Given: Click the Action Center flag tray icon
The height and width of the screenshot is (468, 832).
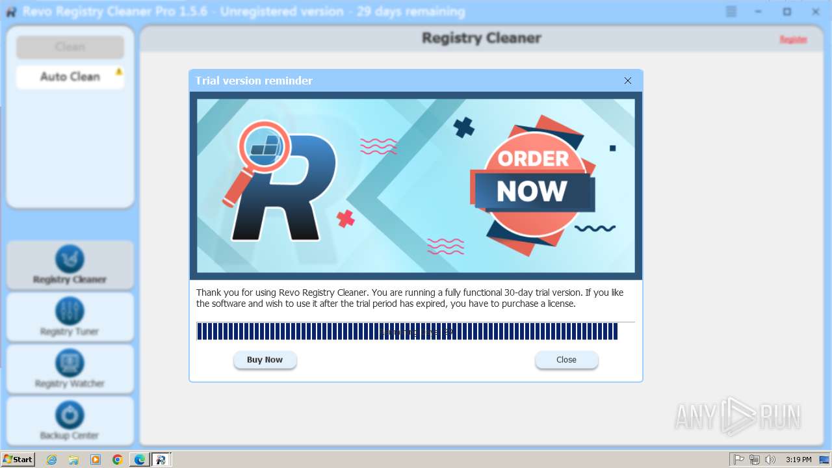Looking at the screenshot, I should (x=739, y=460).
